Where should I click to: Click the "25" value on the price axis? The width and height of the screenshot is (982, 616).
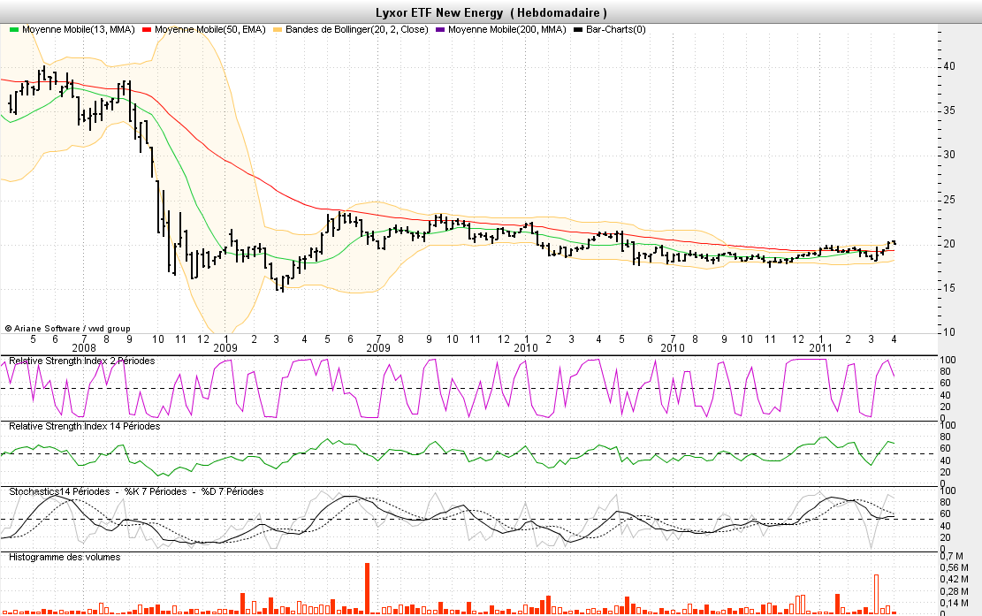click(949, 200)
